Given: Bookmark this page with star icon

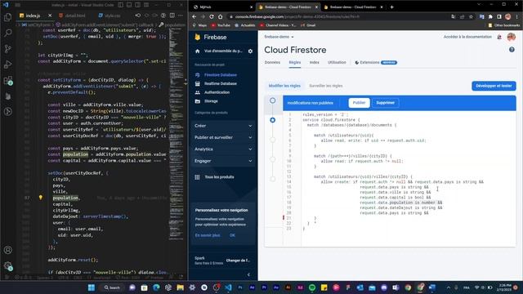Looking at the screenshot, I should (x=471, y=16).
